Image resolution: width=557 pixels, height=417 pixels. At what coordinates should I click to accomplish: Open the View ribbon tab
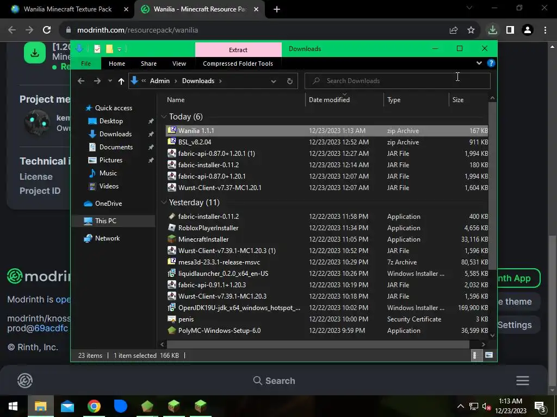tap(179, 64)
